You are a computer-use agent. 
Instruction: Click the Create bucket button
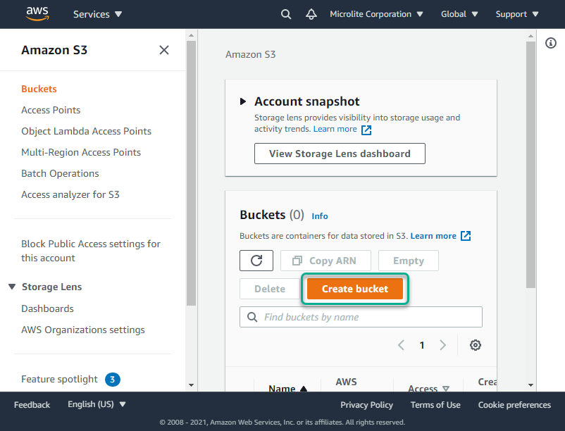tap(355, 289)
